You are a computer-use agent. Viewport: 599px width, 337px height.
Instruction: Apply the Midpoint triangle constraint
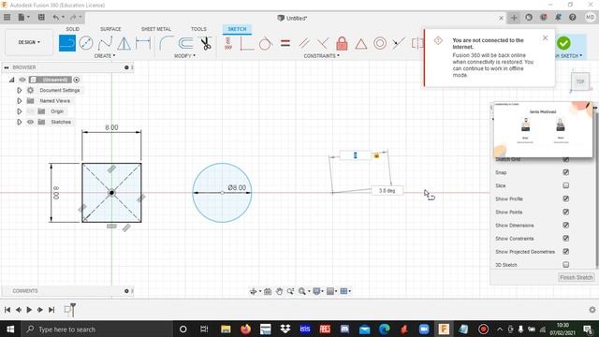coord(360,43)
